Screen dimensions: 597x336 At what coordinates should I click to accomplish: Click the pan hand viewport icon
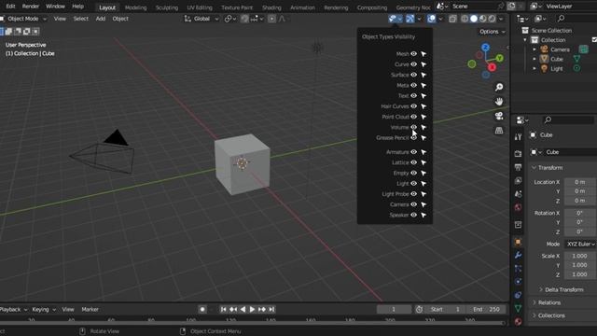click(499, 102)
